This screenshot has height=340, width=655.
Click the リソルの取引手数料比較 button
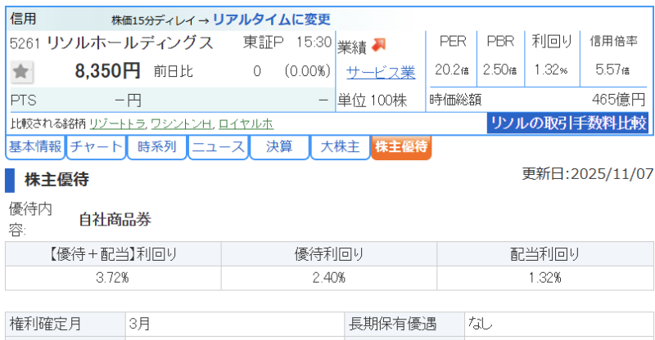coord(567,123)
